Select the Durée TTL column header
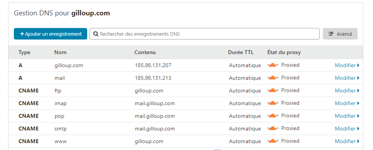 (x=241, y=52)
